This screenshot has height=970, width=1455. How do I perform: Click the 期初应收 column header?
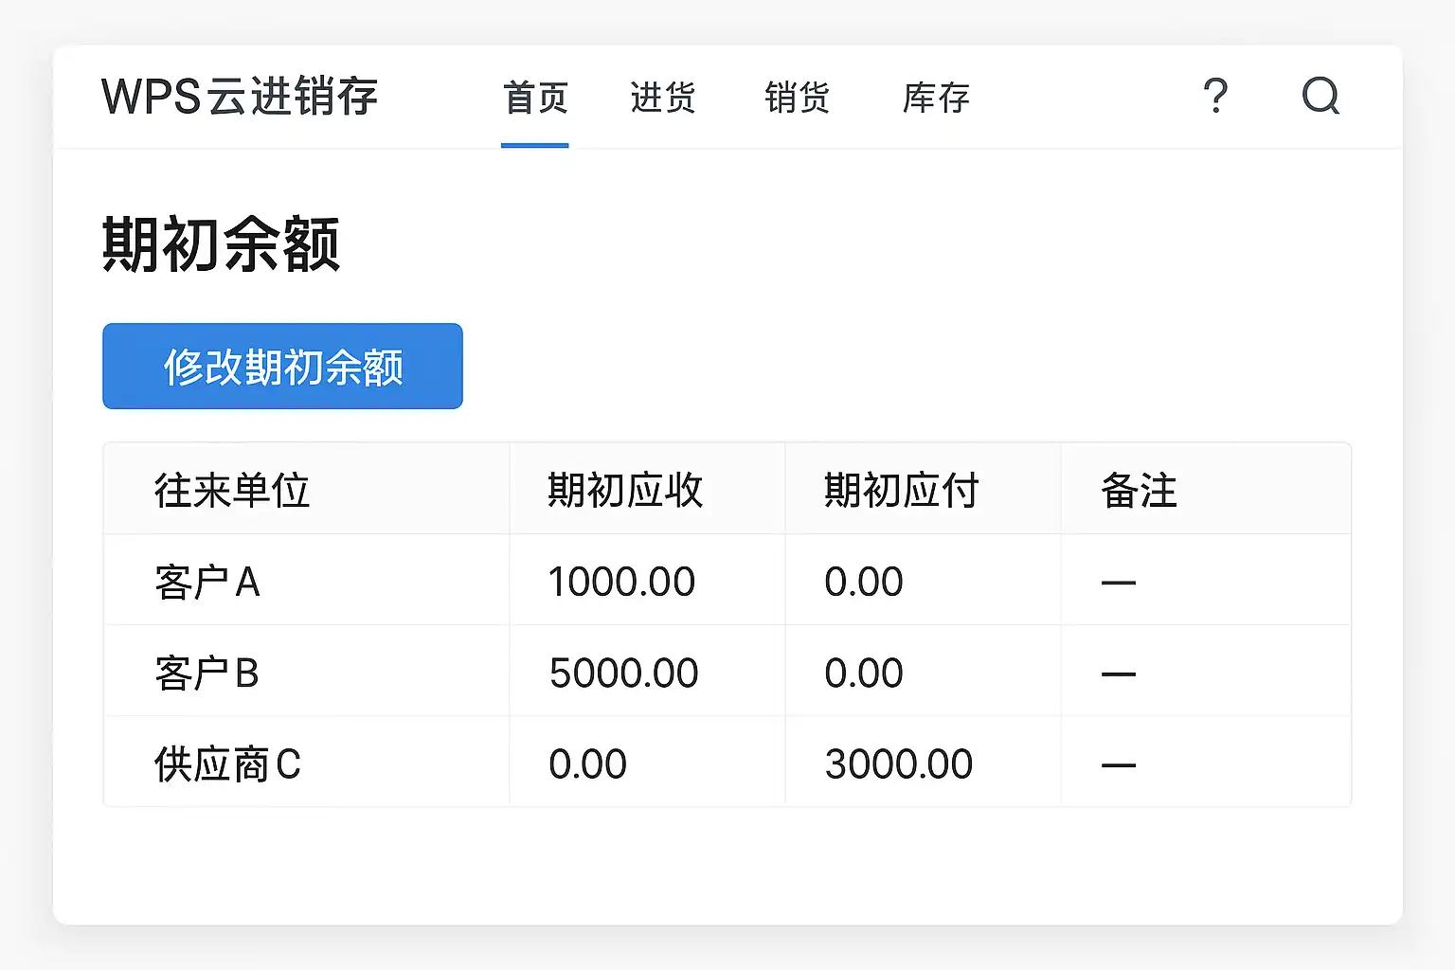[x=625, y=491]
